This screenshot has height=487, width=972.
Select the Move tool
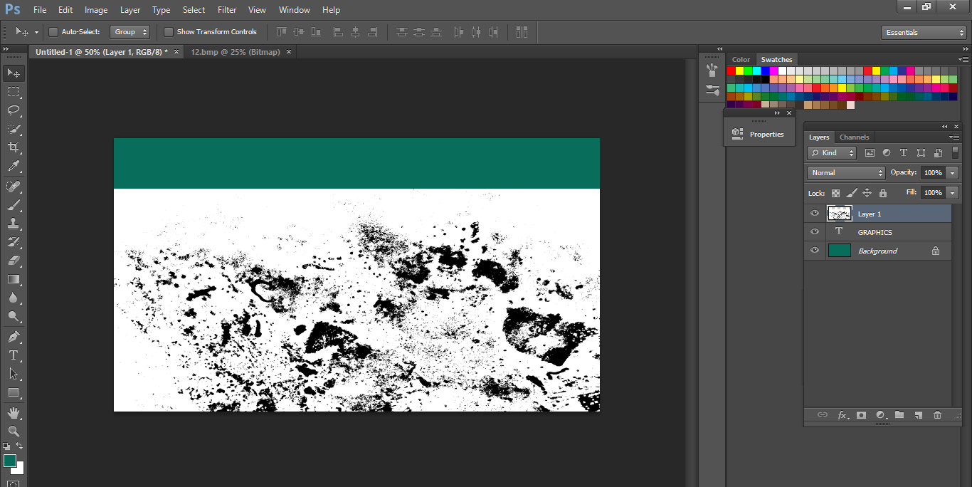pos(13,73)
